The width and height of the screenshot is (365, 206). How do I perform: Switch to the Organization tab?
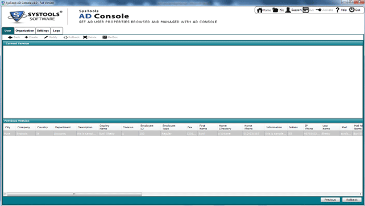point(25,31)
